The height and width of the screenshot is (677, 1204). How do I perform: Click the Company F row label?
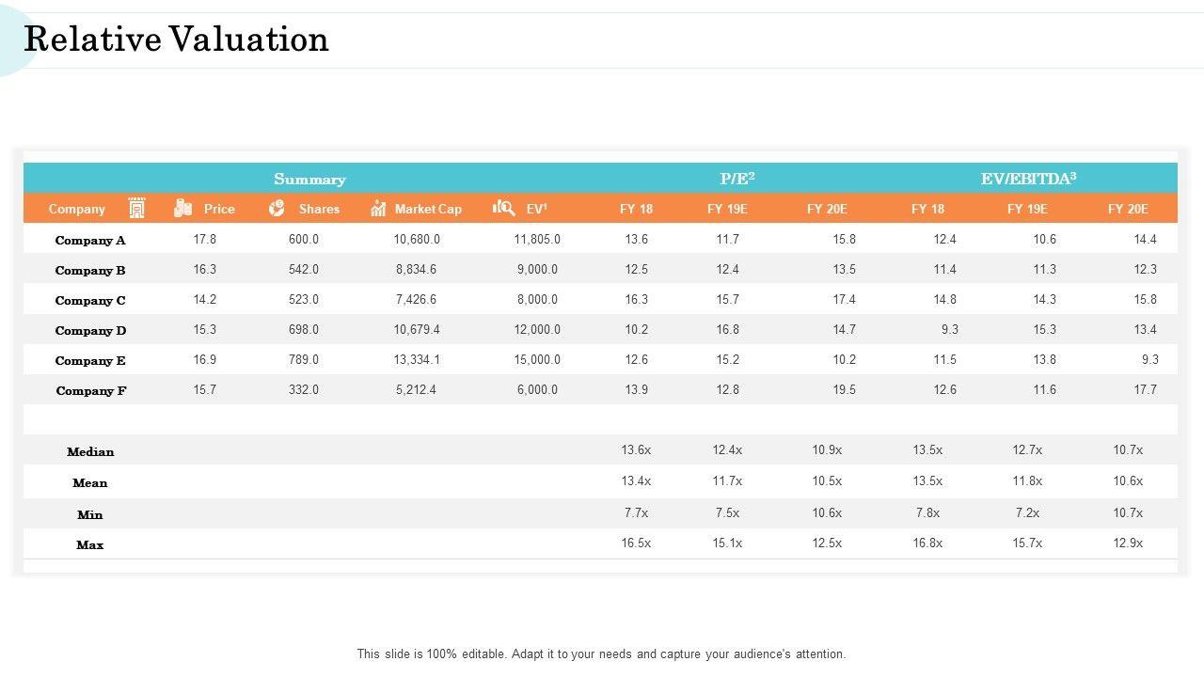[90, 390]
